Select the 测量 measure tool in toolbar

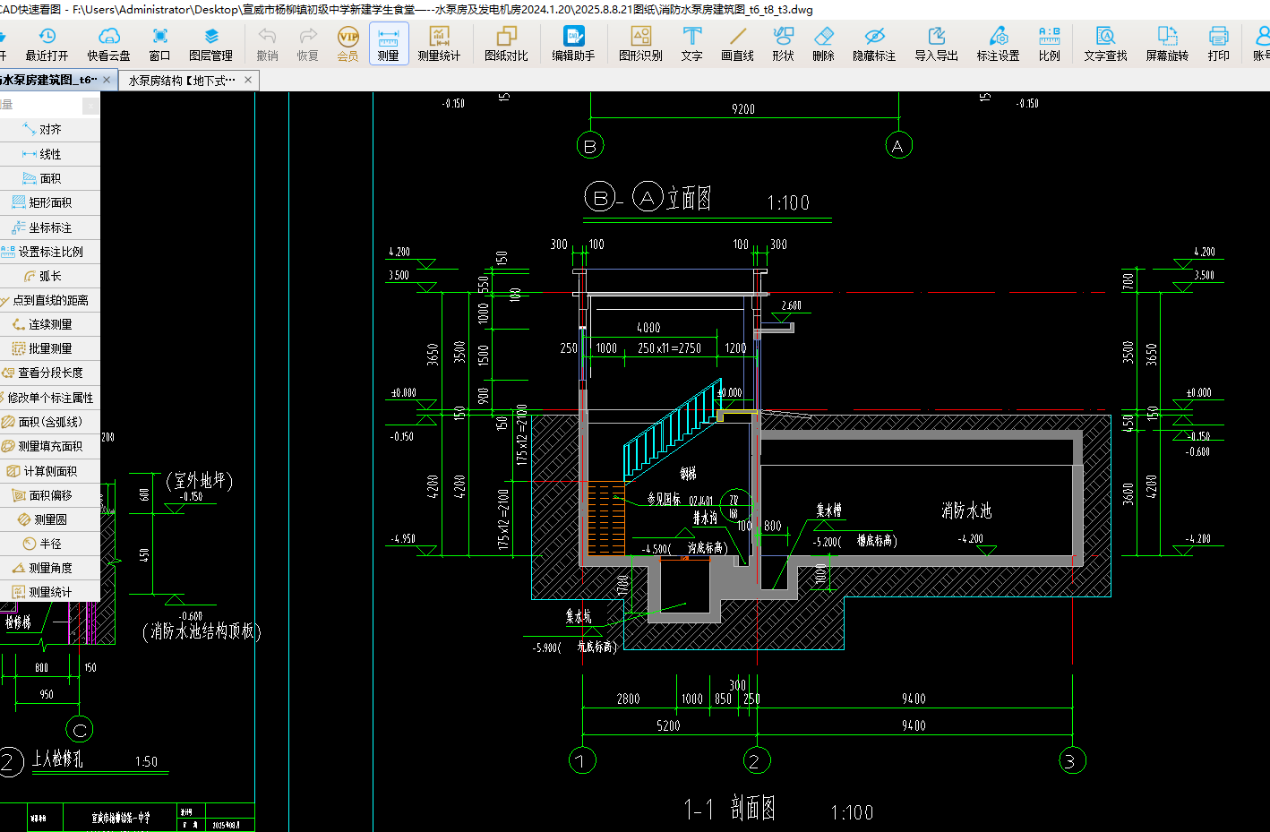point(389,44)
